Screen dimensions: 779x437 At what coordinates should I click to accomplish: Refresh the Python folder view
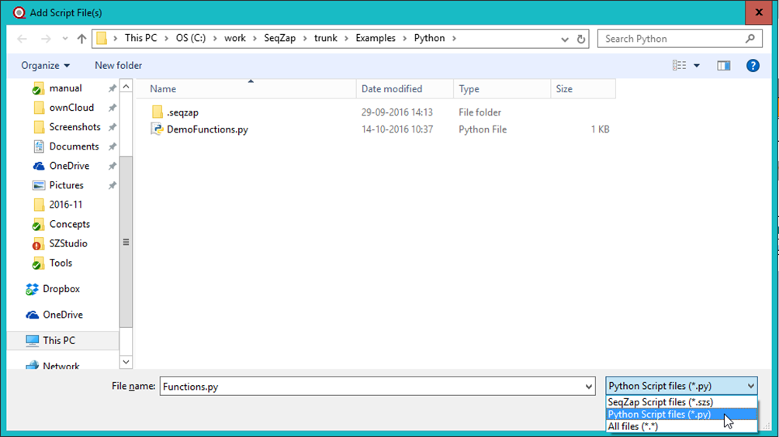581,39
